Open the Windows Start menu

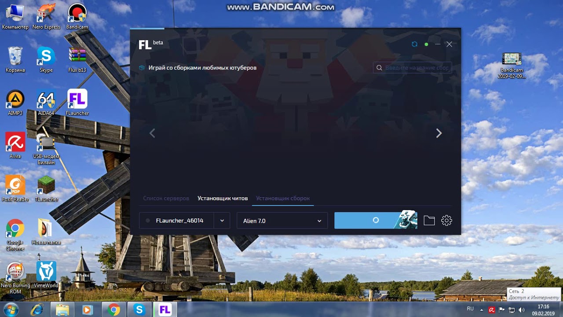(11, 310)
